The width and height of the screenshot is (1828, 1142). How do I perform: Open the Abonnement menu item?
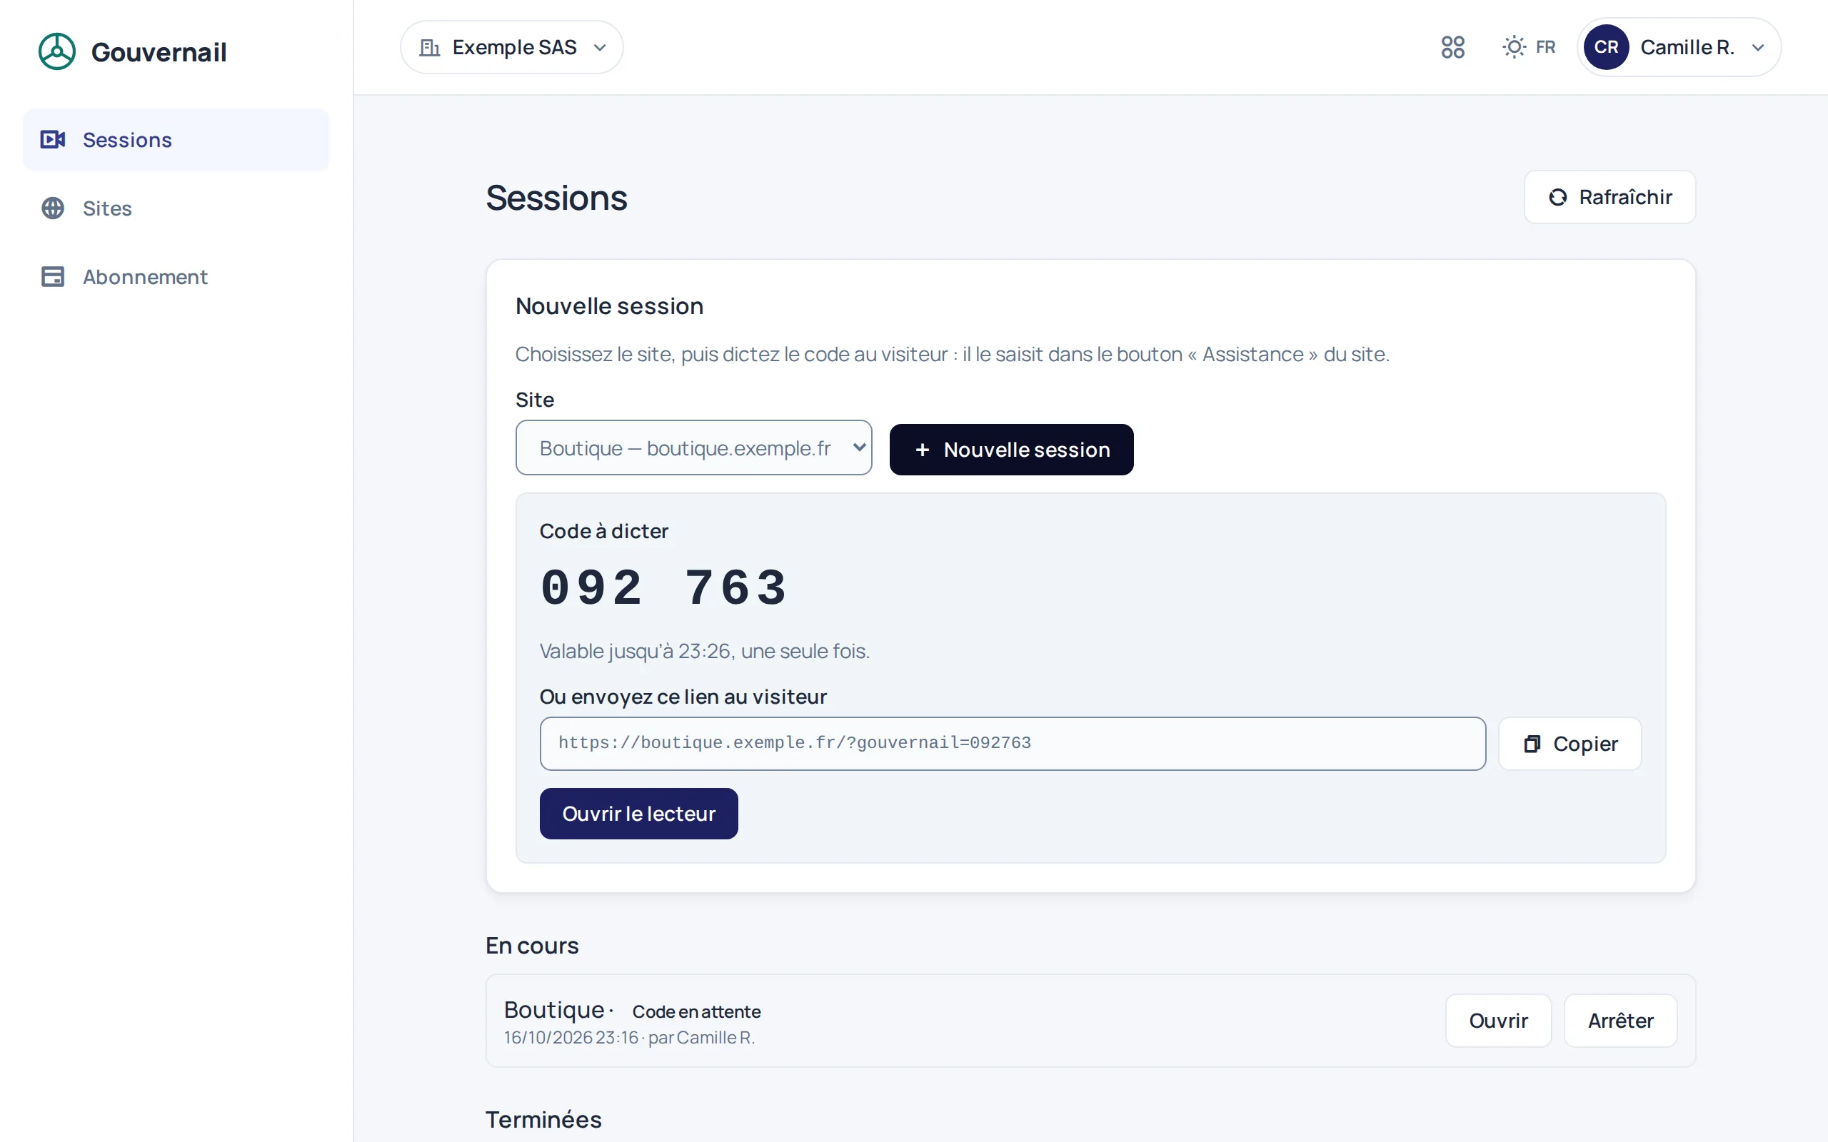(x=176, y=276)
